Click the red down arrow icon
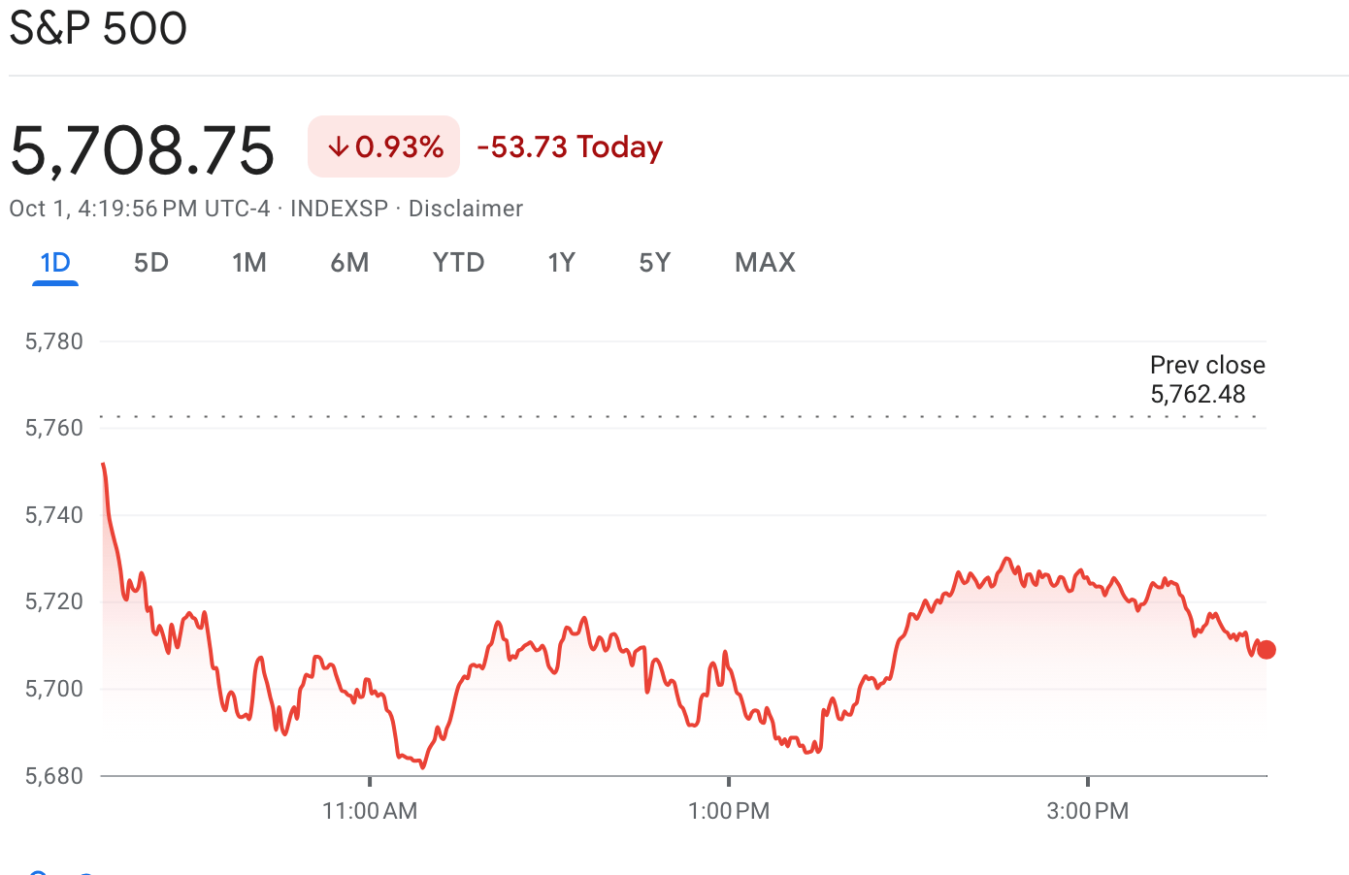This screenshot has height=875, width=1349. (338, 147)
